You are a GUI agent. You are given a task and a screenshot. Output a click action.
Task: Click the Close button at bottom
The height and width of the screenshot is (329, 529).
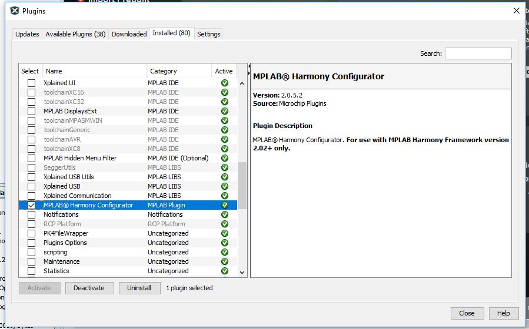[467, 313]
